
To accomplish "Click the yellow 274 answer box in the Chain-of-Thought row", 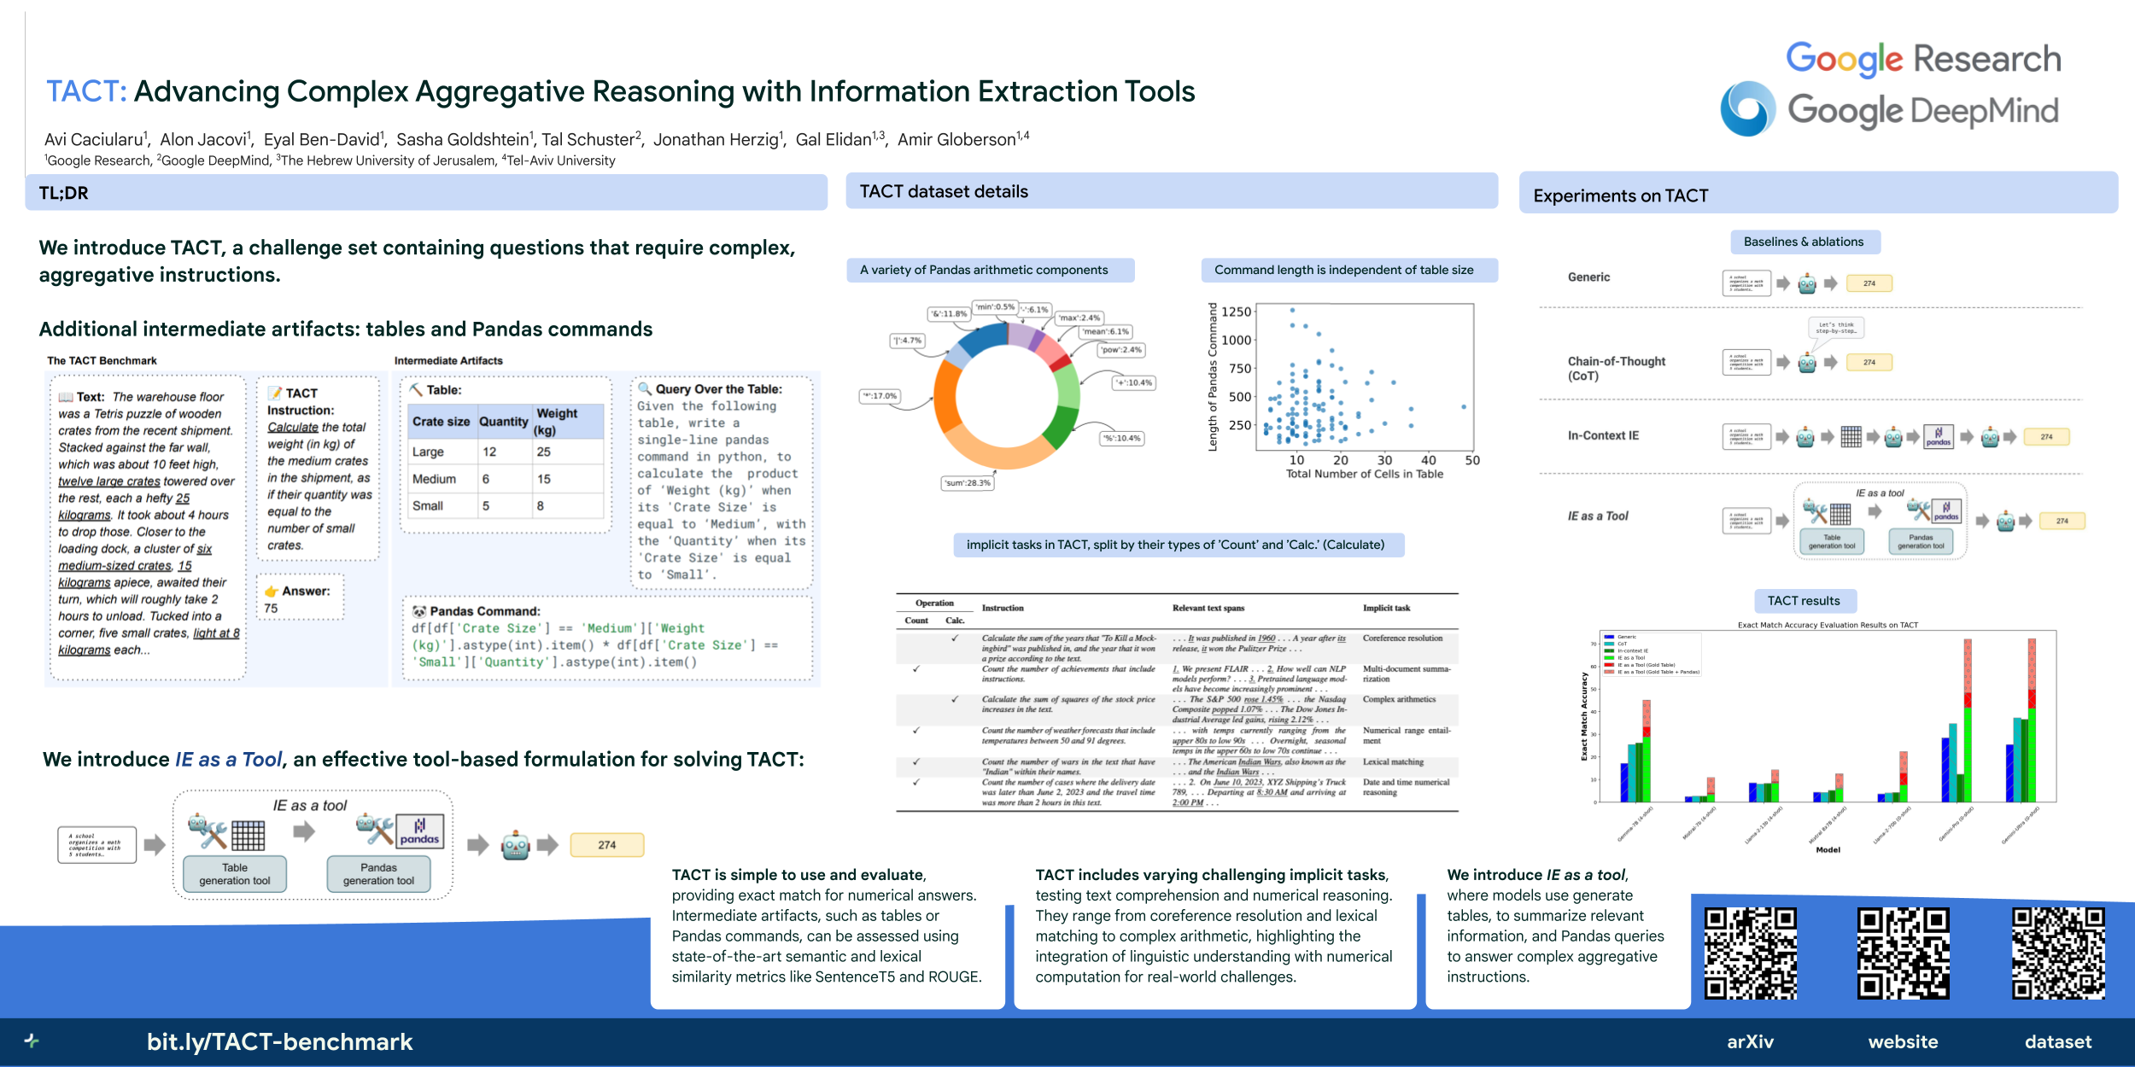I will click(x=1869, y=363).
